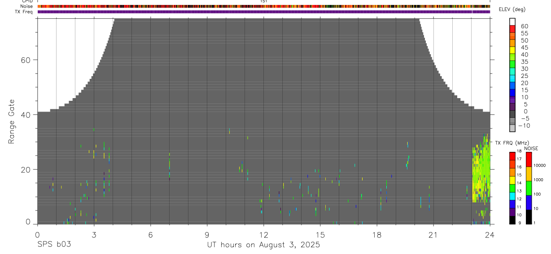This screenshot has height=254, width=551.
Task: Click the cyan TX FRQ swatch between 13 and 12
Action: 512,196
